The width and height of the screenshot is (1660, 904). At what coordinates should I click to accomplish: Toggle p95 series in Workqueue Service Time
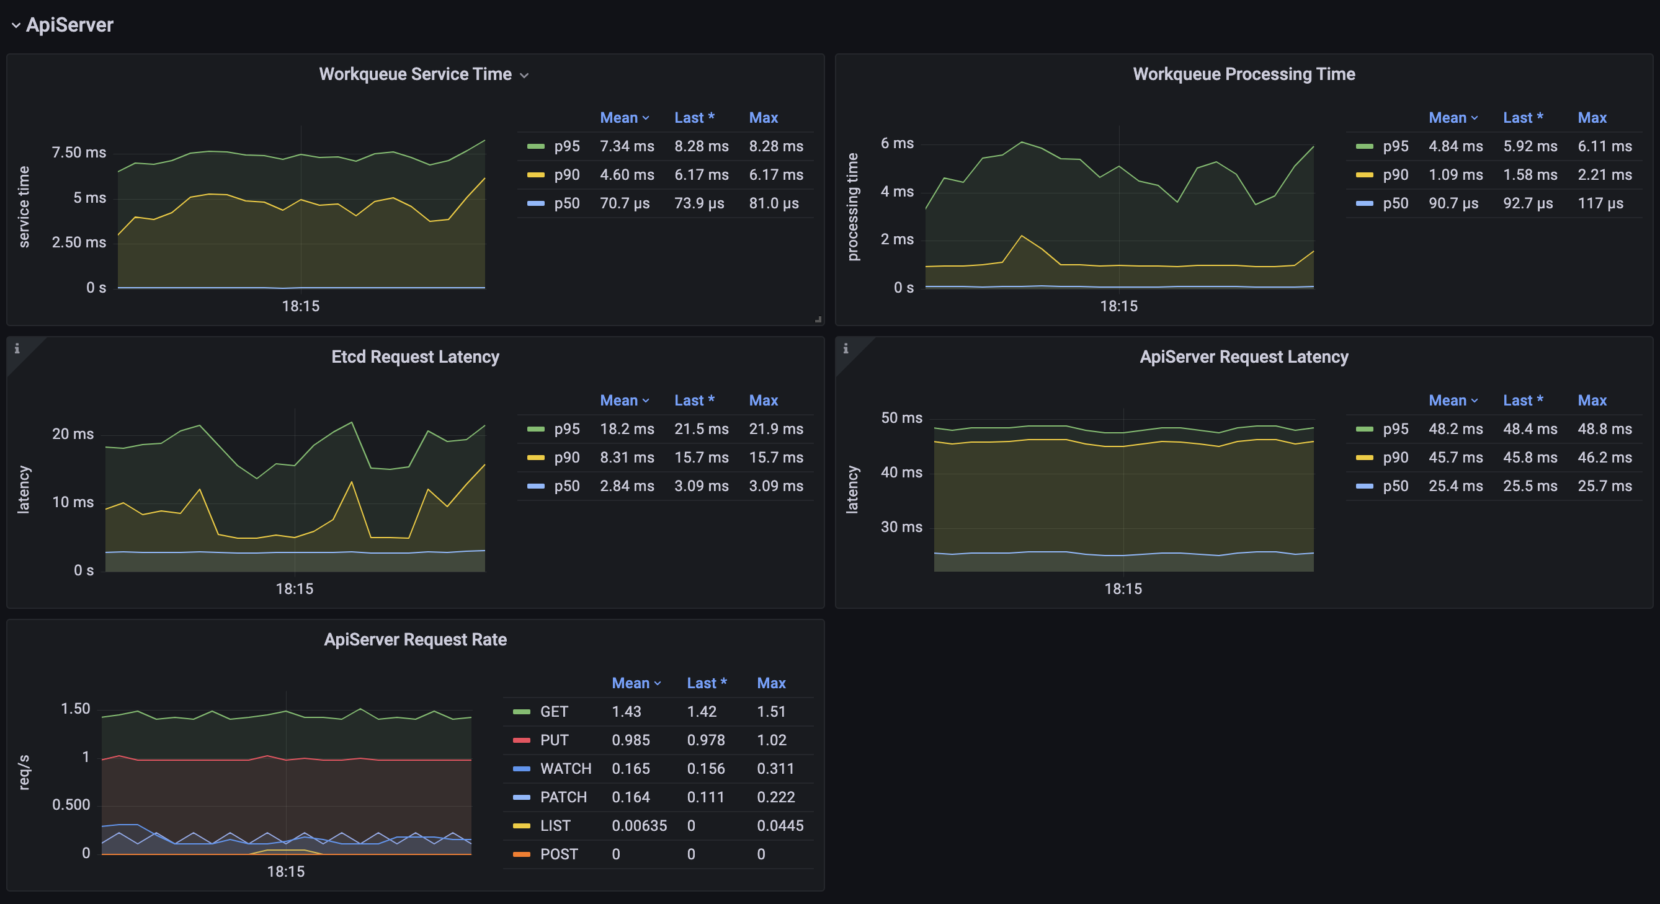click(566, 146)
